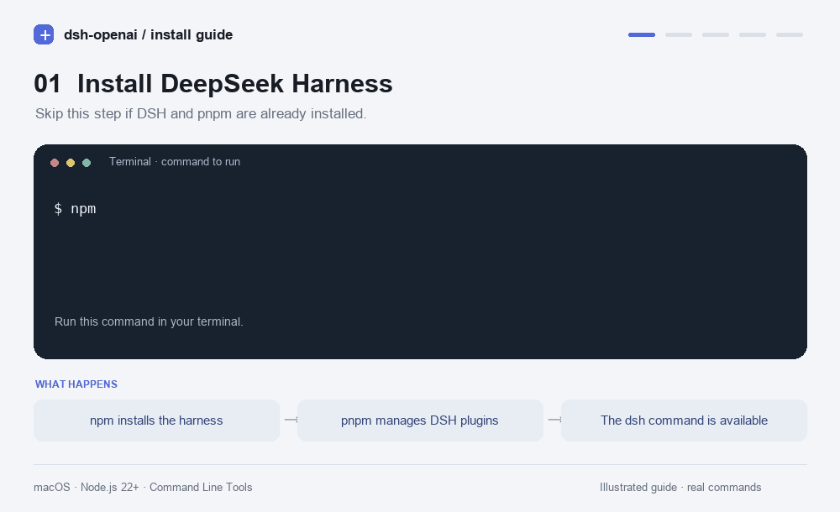Click the blue plus logo icon
The width and height of the screenshot is (840, 512).
pos(44,34)
